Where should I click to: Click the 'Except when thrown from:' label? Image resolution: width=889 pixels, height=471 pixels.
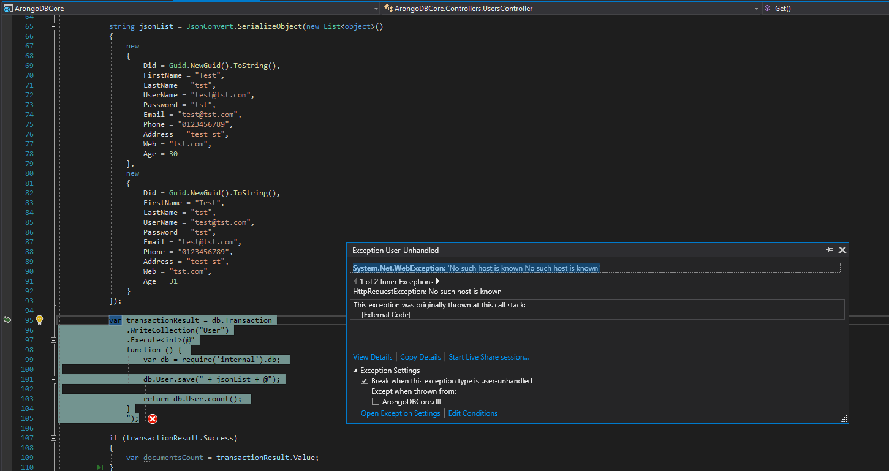point(414,391)
